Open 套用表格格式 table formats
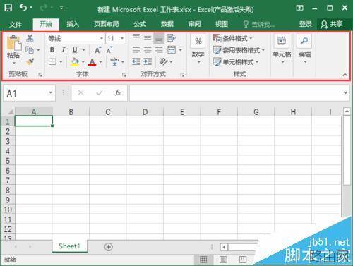This screenshot has height=266, width=353. pyautogui.click(x=239, y=50)
